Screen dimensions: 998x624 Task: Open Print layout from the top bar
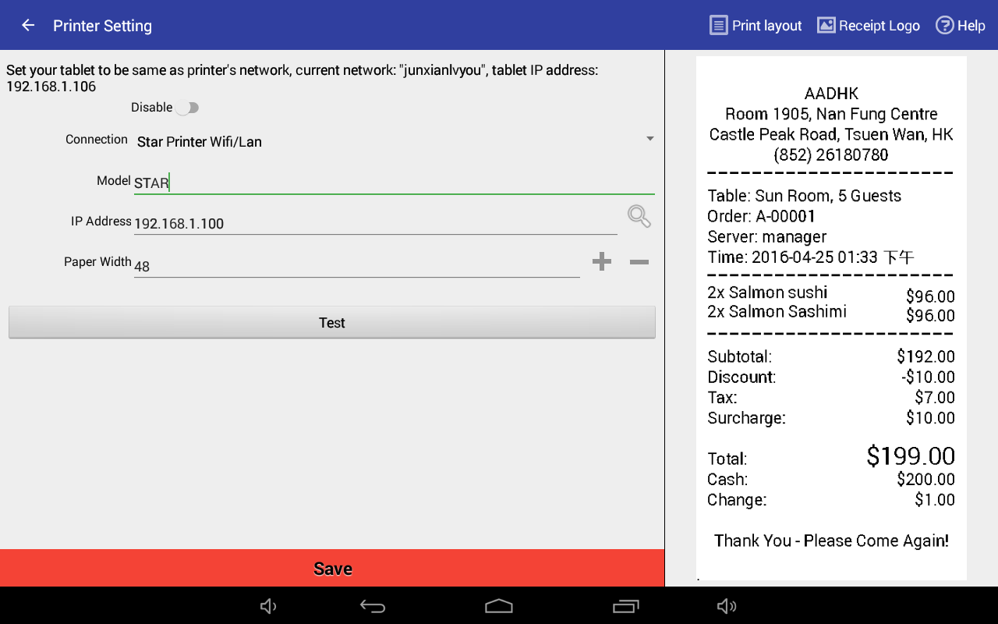pos(756,26)
